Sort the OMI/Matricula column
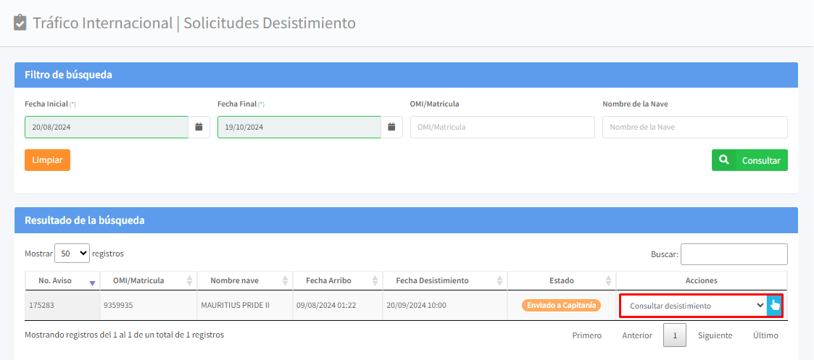 click(x=190, y=281)
